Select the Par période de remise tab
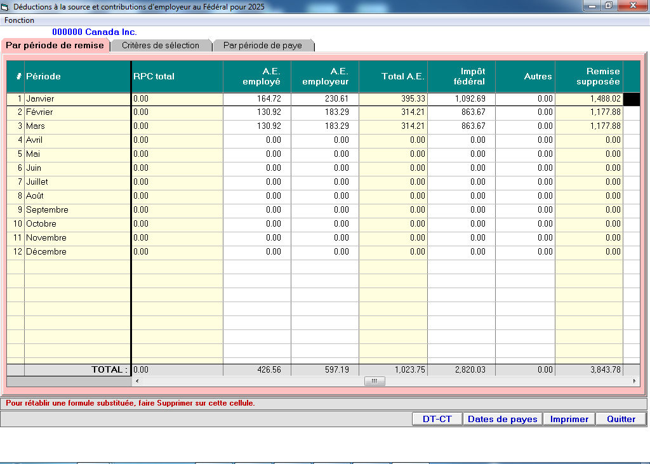This screenshot has width=650, height=464. coord(55,46)
